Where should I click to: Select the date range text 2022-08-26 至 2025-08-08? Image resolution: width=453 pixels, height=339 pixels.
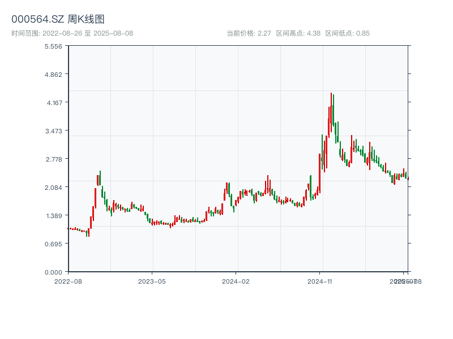pyautogui.click(x=88, y=33)
